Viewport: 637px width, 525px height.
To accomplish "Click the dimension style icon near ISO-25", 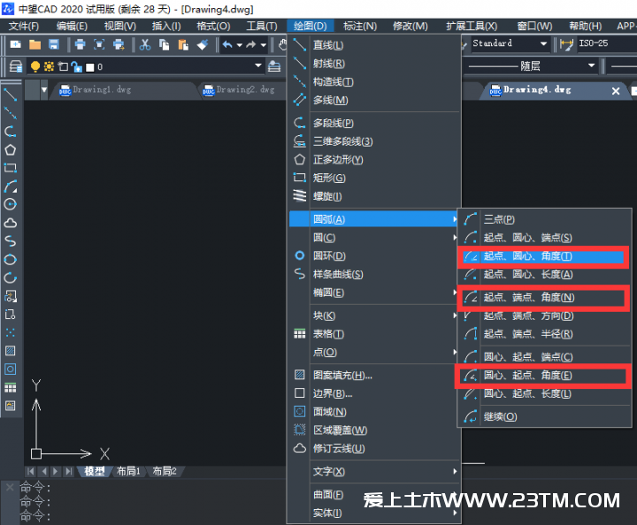I will [566, 44].
